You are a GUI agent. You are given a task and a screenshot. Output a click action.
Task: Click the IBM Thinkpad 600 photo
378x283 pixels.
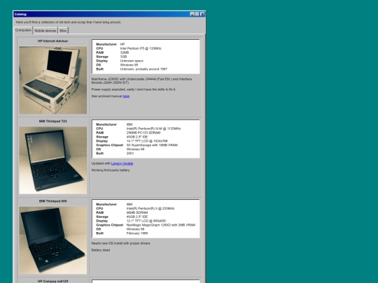(x=53, y=240)
